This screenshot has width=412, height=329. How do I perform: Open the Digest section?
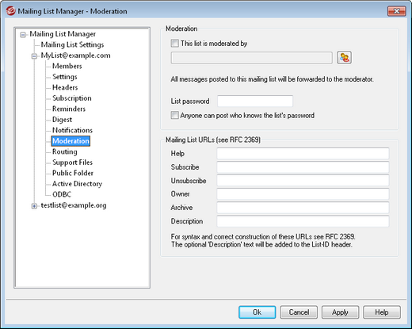coord(62,120)
